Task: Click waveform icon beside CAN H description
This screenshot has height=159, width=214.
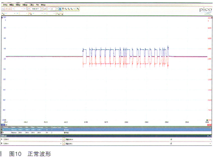Action: (x=64, y=139)
